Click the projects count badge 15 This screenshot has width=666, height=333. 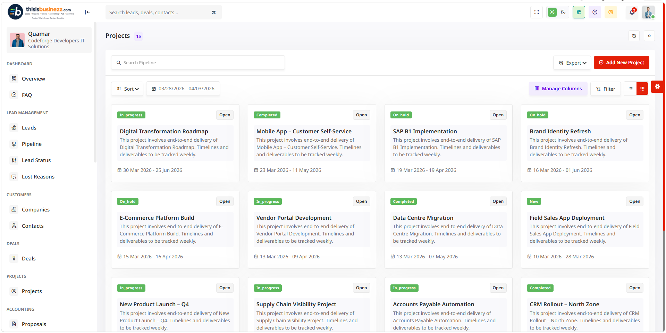138,36
